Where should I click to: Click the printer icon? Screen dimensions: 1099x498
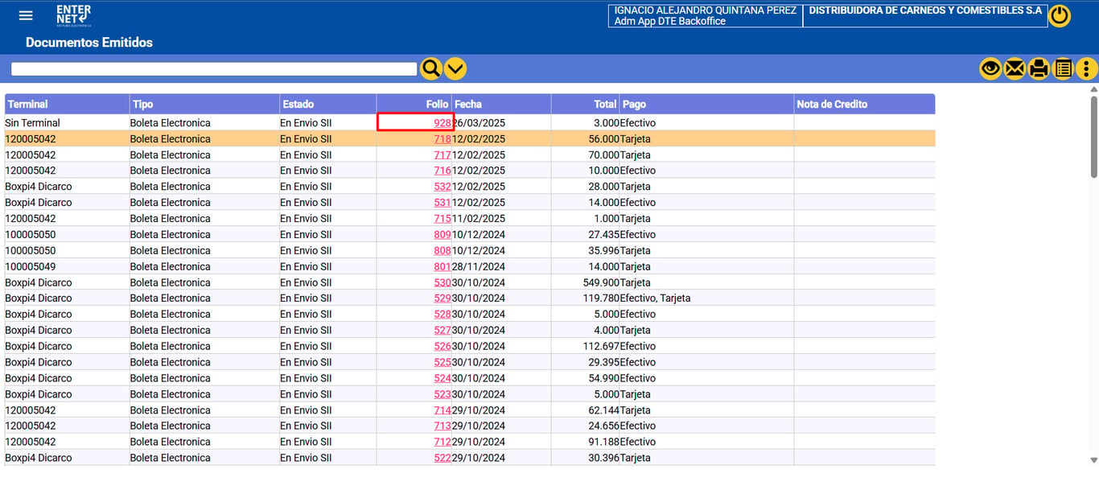click(1039, 69)
